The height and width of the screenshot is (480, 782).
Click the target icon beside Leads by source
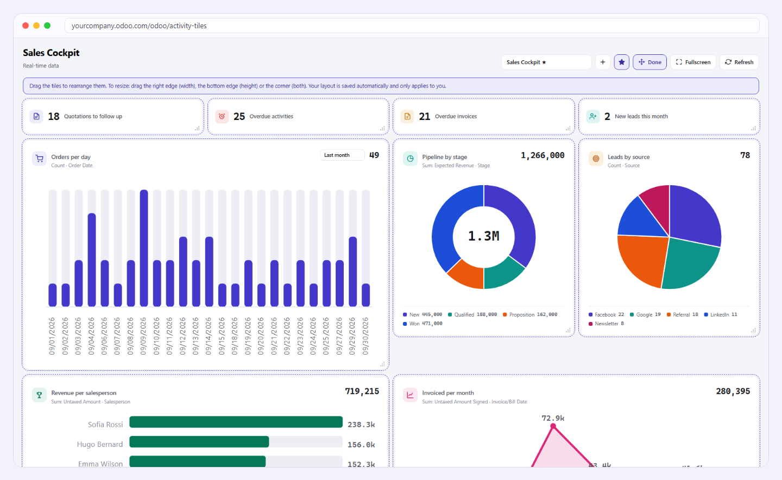[596, 159]
